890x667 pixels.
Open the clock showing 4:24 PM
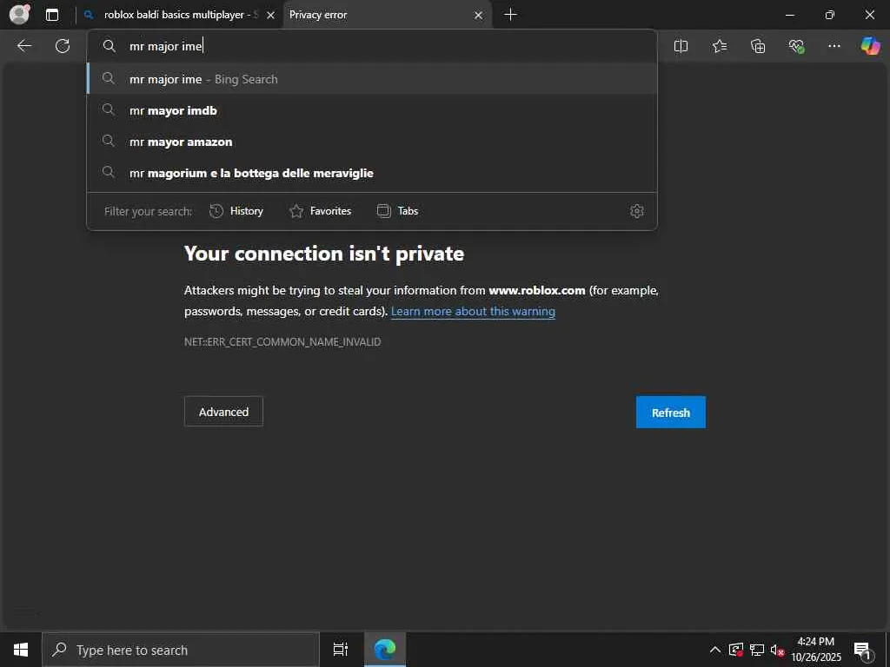pyautogui.click(x=816, y=650)
